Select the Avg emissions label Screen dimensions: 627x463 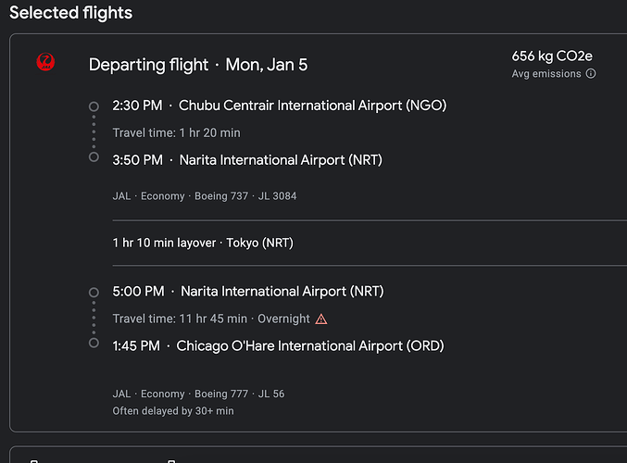click(546, 74)
